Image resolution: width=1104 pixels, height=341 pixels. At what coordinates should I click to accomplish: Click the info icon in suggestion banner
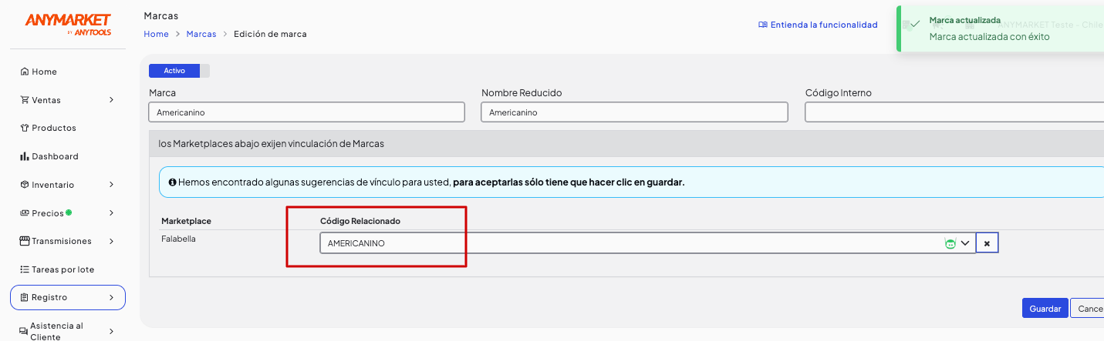point(172,182)
